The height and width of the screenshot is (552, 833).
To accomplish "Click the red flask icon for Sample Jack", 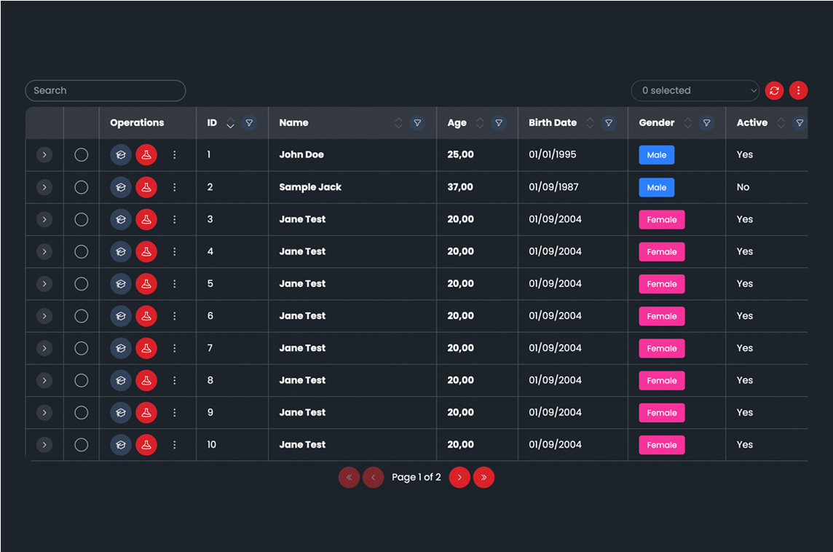I will pyautogui.click(x=146, y=187).
